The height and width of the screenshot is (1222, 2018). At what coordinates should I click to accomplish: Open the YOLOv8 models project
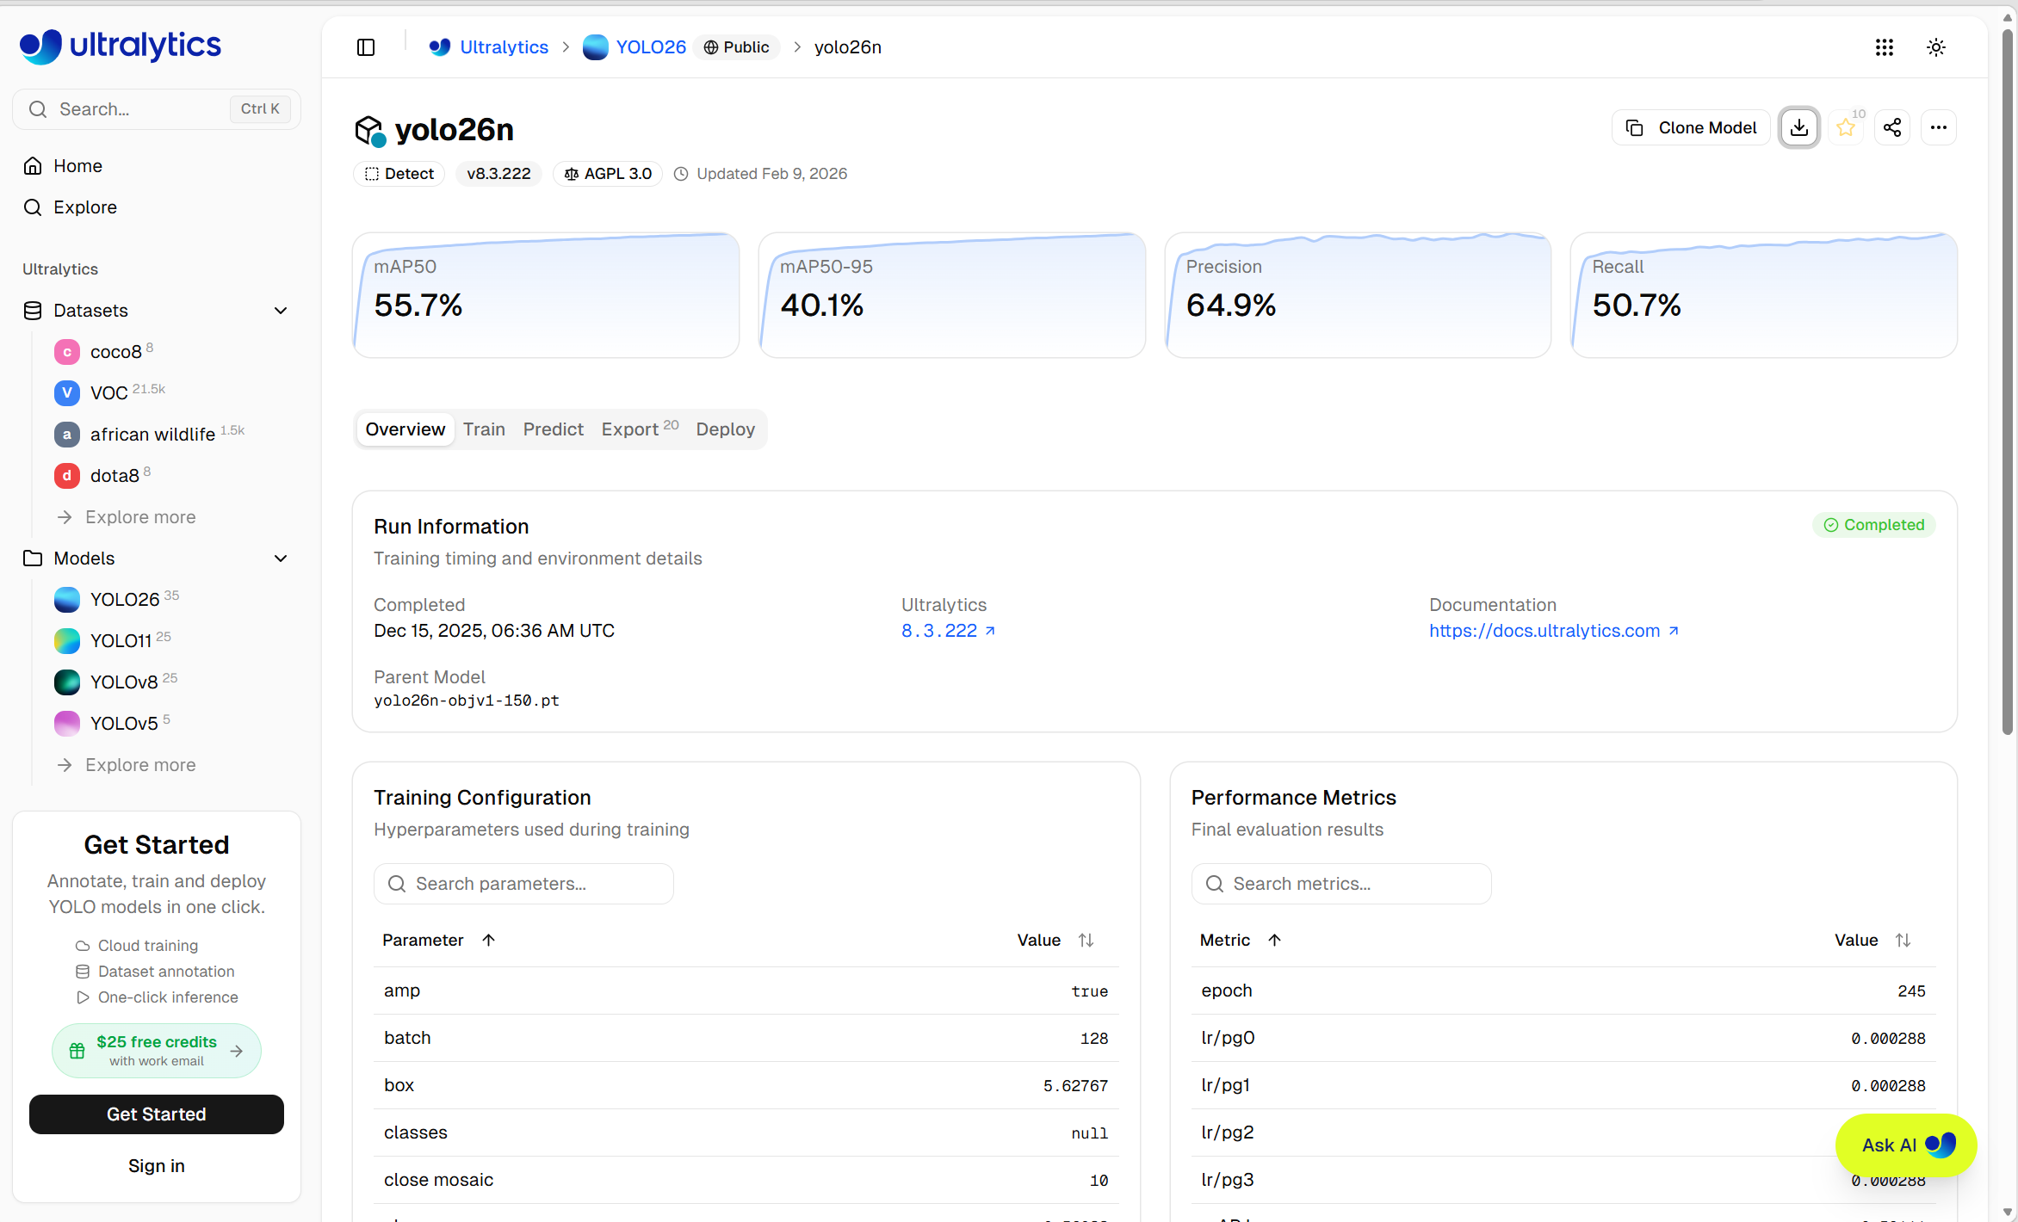115,682
